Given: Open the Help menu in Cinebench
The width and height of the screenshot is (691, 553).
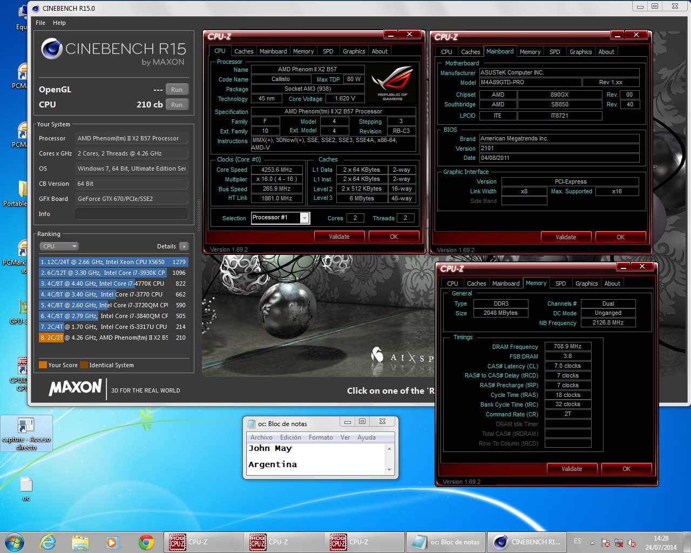Looking at the screenshot, I should tap(59, 23).
